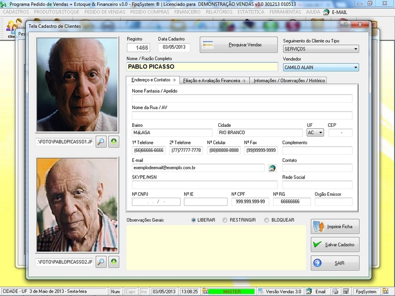Click the yellow Observações Gerais notes area
Image resolution: width=395 pixels, height=296 pixels.
click(216, 247)
